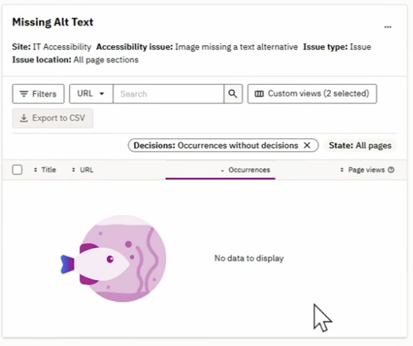
Task: Expand the URL search-type dropdown
Action: point(91,94)
